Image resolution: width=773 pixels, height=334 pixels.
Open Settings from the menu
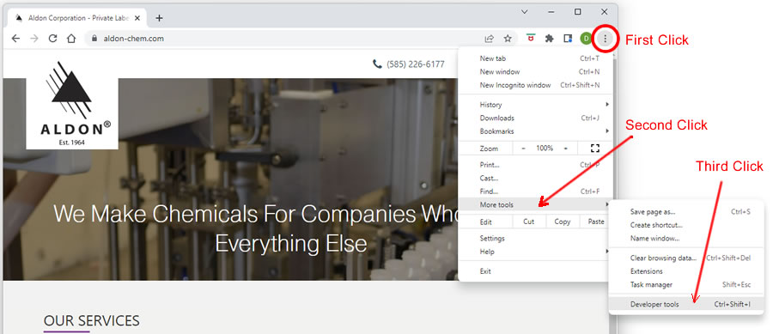(x=535, y=239)
